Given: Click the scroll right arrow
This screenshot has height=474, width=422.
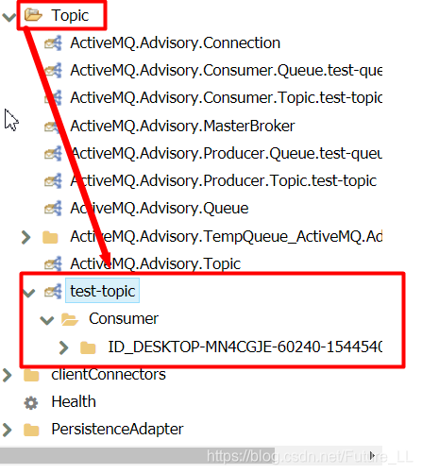Looking at the screenshot, I should [373, 455].
